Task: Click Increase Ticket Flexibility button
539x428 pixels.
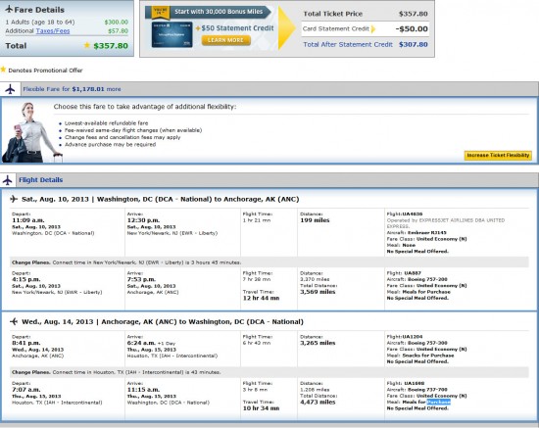Action: (x=498, y=156)
